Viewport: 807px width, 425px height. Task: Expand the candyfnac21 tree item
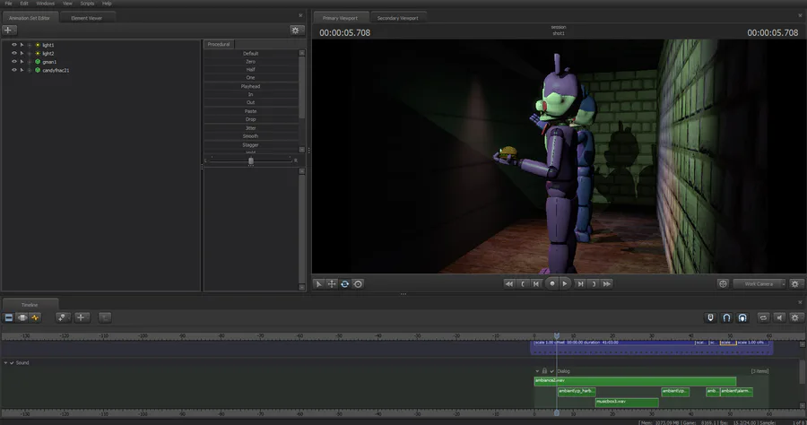(x=22, y=70)
